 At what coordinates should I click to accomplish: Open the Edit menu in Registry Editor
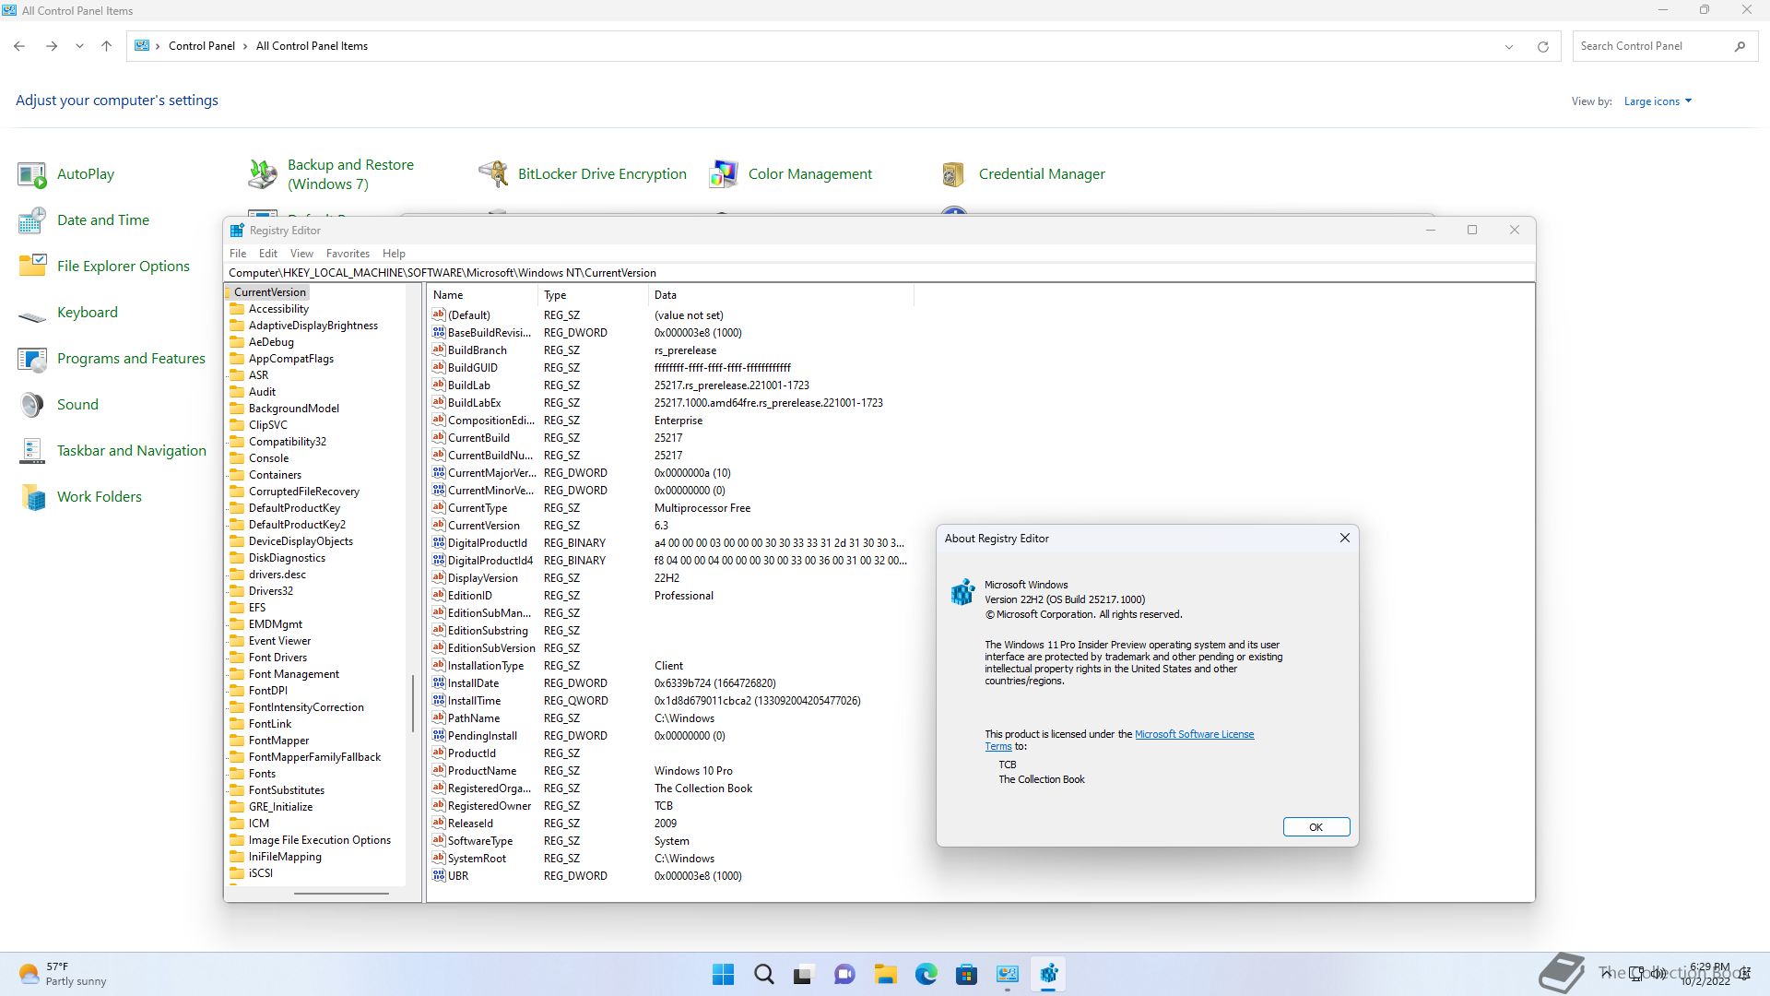pyautogui.click(x=268, y=254)
